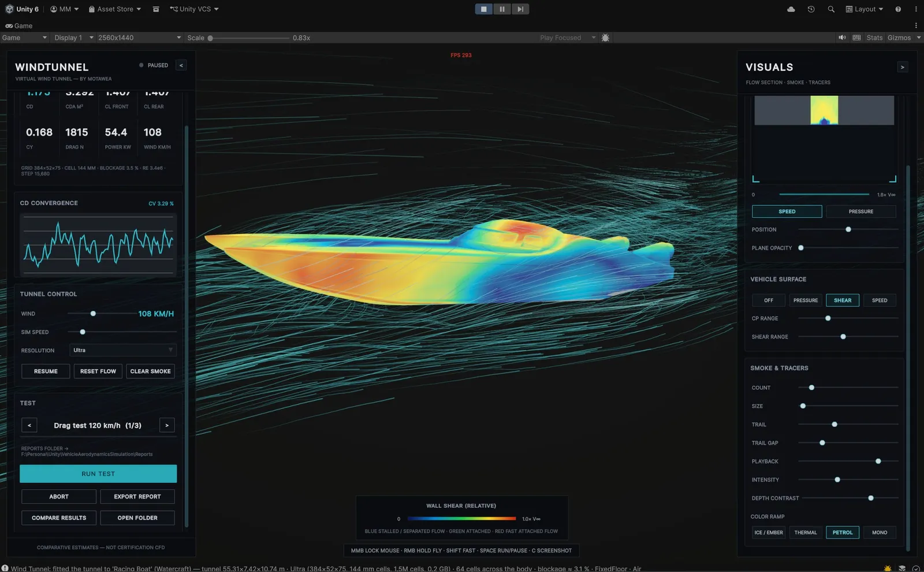This screenshot has height=572, width=924.
Task: Set vehicle surface to PRESSURE
Action: tap(806, 300)
